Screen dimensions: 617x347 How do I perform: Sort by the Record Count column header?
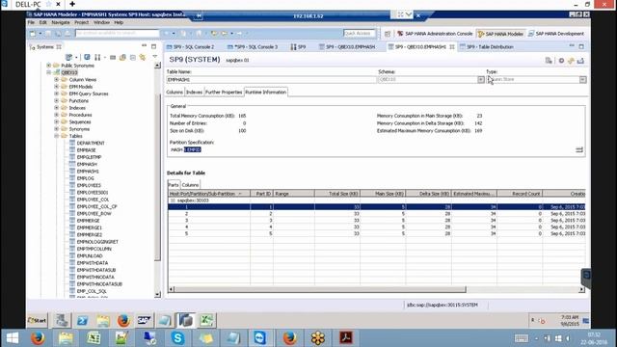click(x=520, y=194)
